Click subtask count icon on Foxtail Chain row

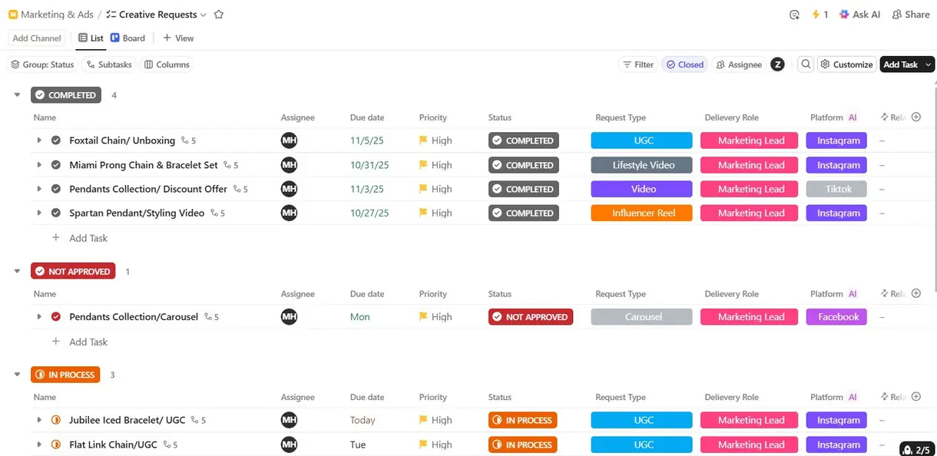pyautogui.click(x=188, y=140)
